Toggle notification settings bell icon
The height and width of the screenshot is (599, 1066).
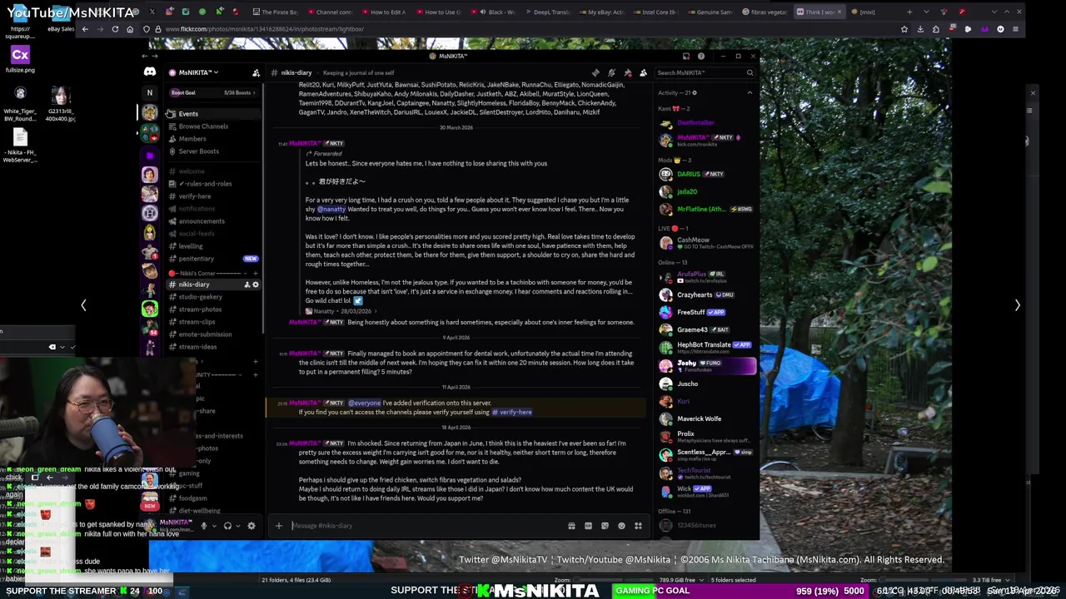[611, 72]
